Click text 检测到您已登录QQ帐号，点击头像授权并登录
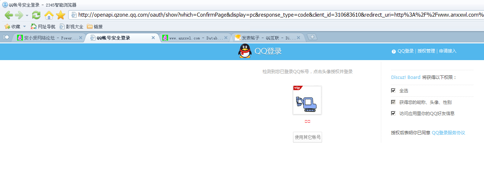Image resolution: width=484 pixels, height=173 pixels. (308, 72)
